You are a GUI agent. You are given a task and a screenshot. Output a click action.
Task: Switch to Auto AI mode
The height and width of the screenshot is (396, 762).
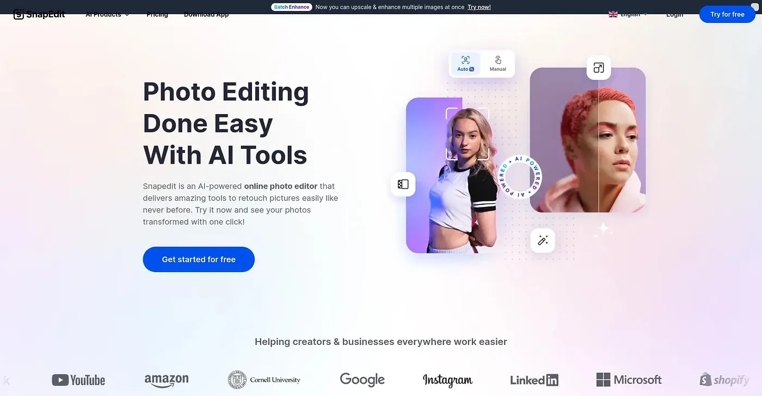[466, 64]
